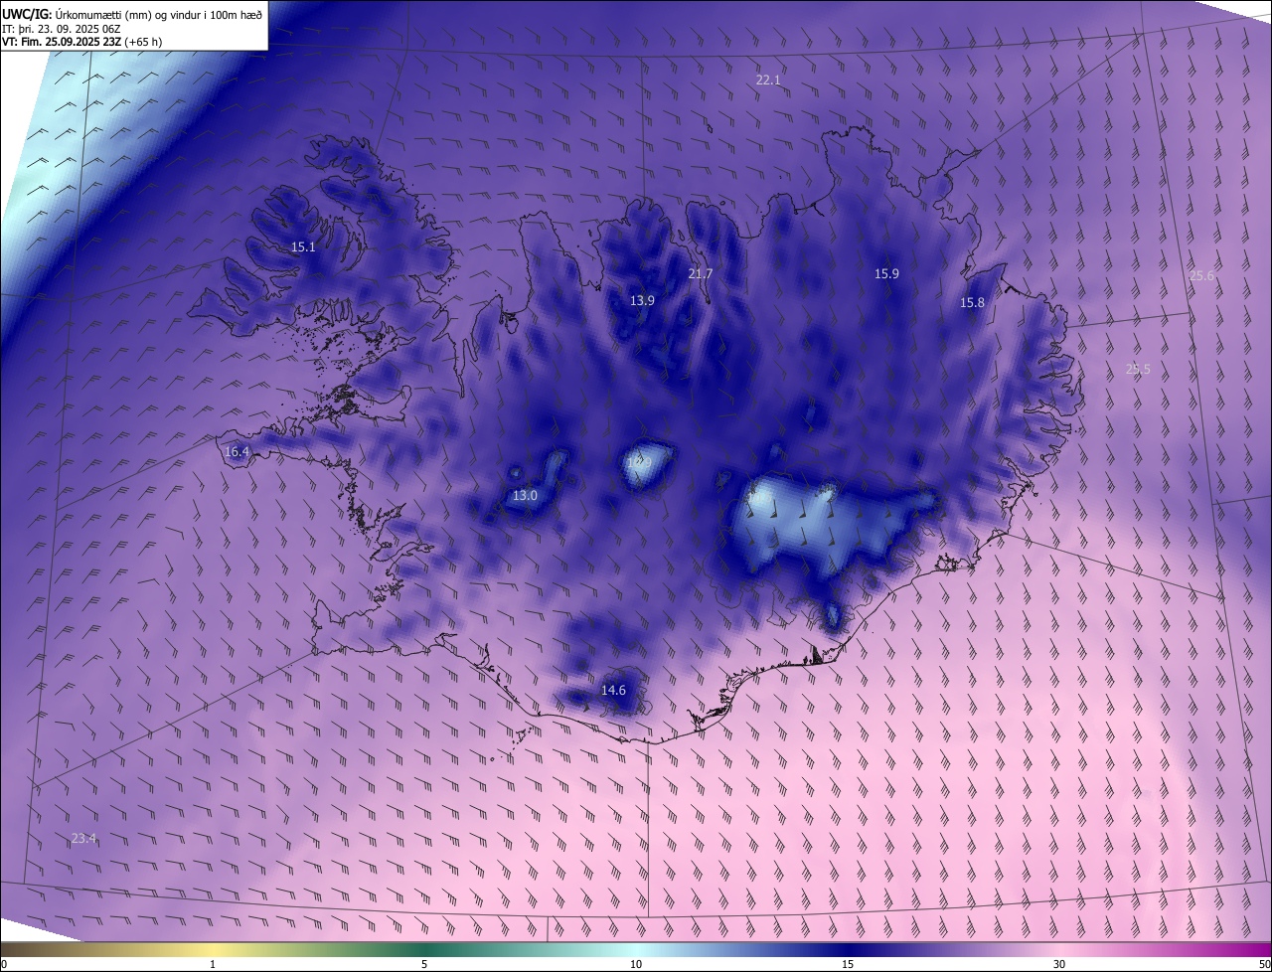Click the 25.6 value on the map
Screen dimensions: 1272x972
click(x=1201, y=275)
